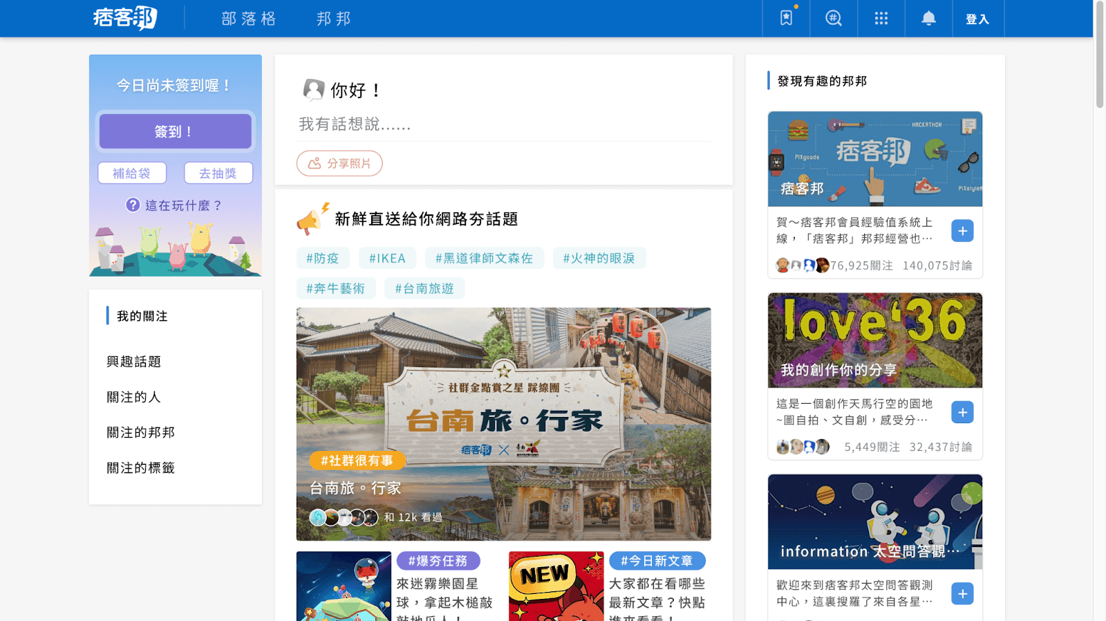The height and width of the screenshot is (621, 1106).
Task: Click the #爆夯任務 tag
Action: 438,561
